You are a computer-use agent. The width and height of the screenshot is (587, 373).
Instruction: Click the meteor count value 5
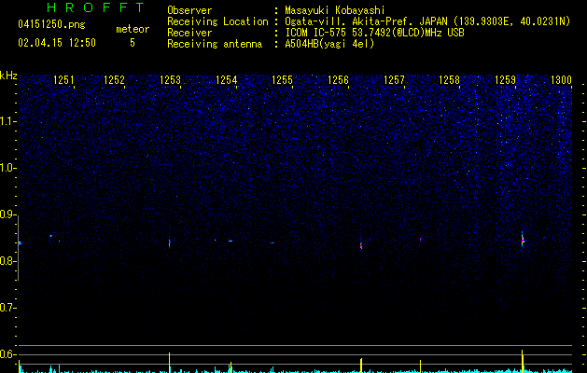[x=133, y=43]
